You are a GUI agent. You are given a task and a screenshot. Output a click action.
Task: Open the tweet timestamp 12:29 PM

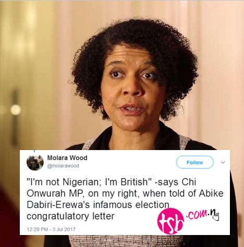tap(37, 229)
